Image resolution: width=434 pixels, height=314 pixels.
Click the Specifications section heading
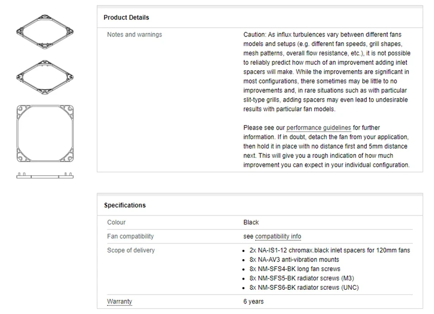[x=125, y=205]
